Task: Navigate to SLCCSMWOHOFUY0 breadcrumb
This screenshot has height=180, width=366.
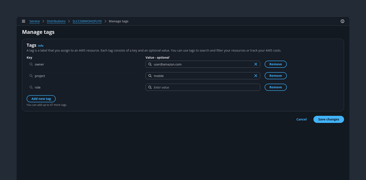Action: coord(87,21)
